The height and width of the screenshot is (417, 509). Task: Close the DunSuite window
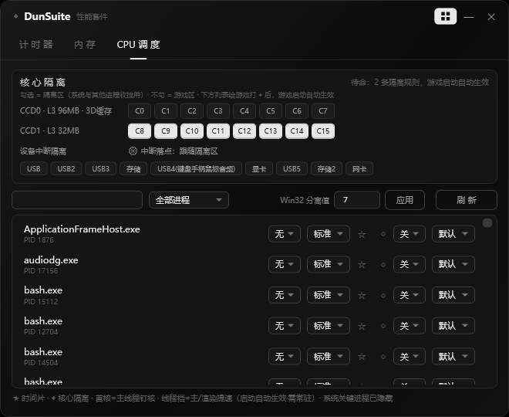point(491,17)
